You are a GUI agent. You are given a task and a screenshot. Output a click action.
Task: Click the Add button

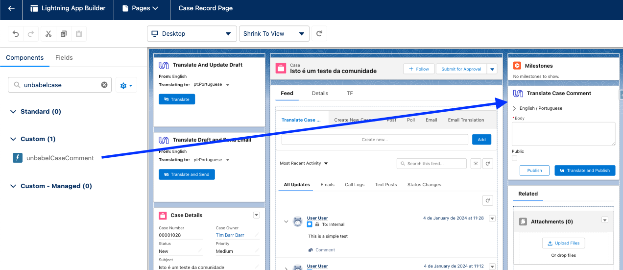tap(481, 140)
